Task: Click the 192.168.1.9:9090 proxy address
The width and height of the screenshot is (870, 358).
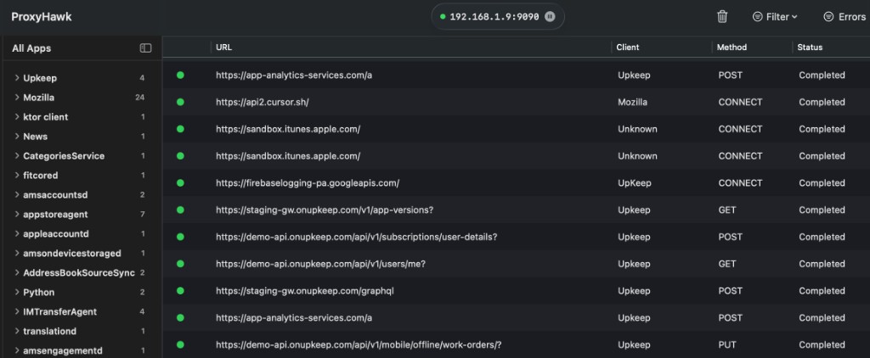Action: 494,17
